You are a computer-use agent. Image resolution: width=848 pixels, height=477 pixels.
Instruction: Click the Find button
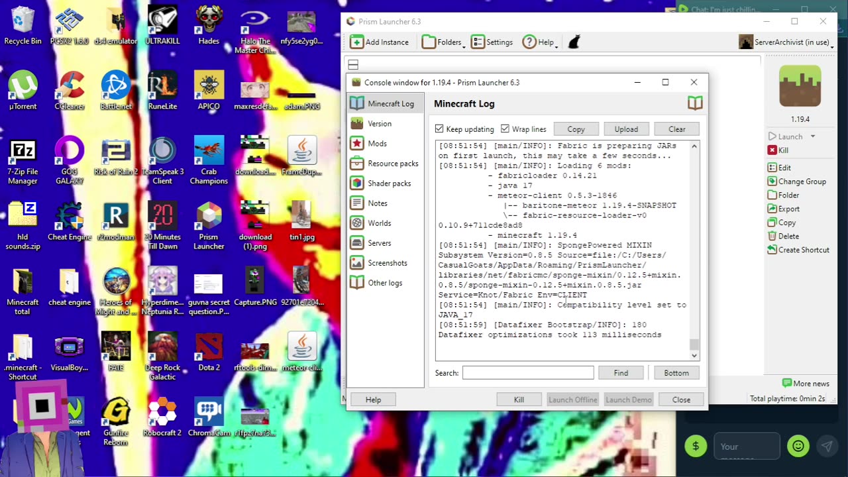pos(621,373)
